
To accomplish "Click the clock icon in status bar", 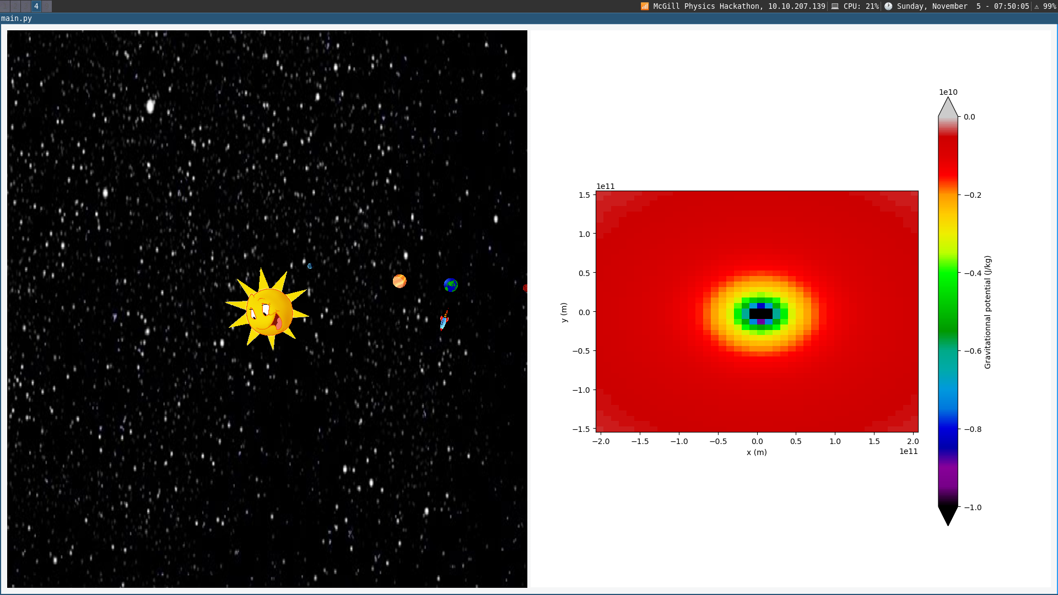I will (888, 6).
